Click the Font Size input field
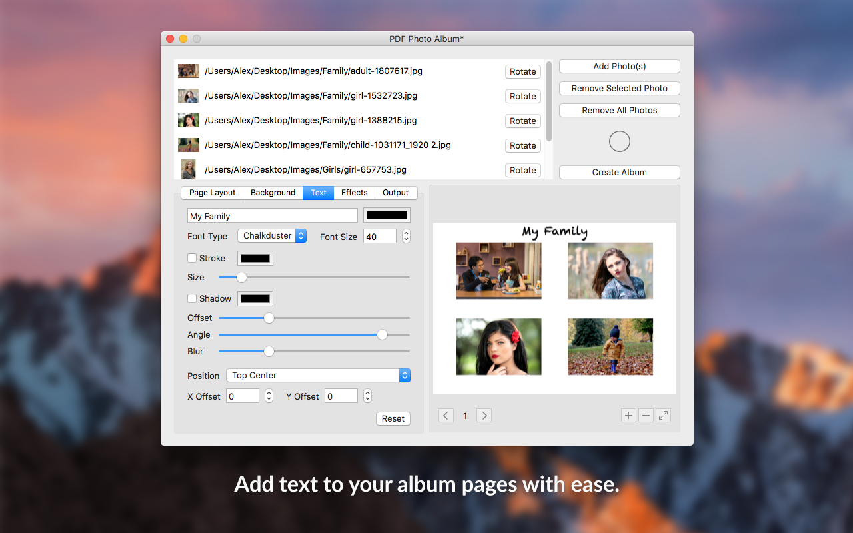853x533 pixels. [380, 237]
